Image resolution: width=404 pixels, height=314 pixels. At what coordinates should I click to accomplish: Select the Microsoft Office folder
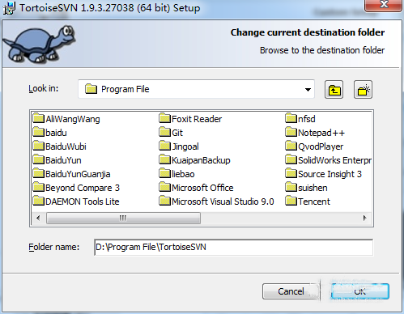coord(197,188)
